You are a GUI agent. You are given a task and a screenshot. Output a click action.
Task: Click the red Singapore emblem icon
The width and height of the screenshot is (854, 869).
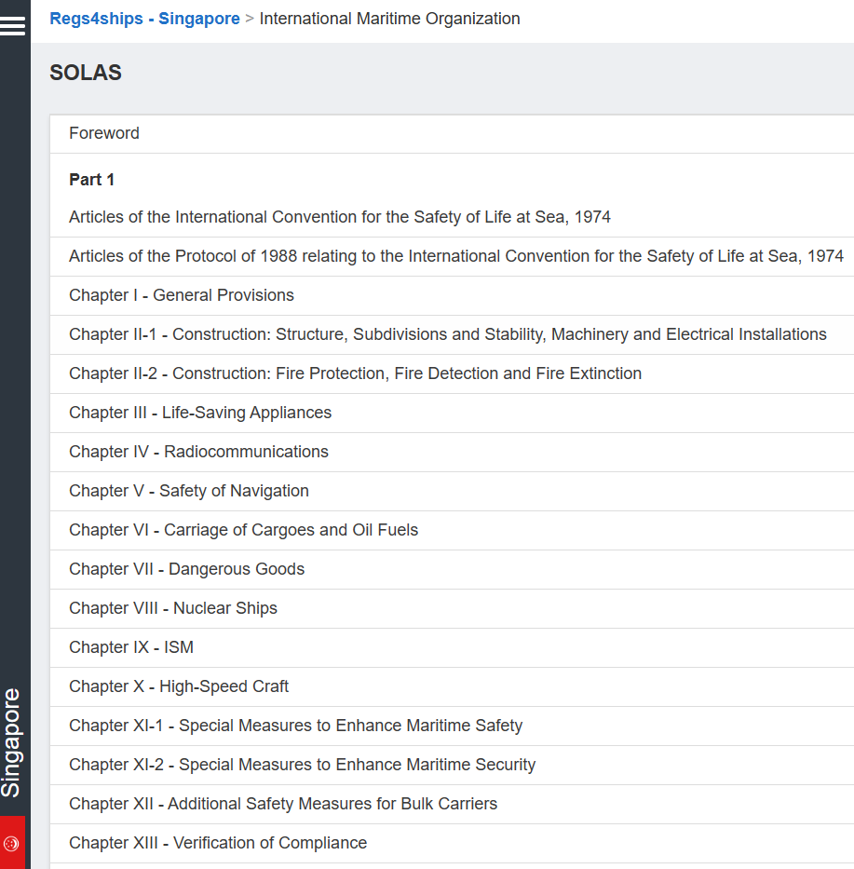[x=11, y=843]
